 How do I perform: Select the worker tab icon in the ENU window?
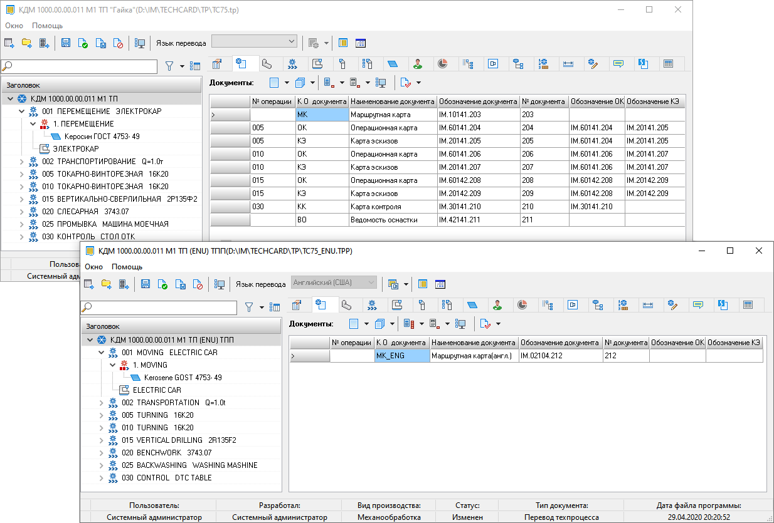coord(497,305)
